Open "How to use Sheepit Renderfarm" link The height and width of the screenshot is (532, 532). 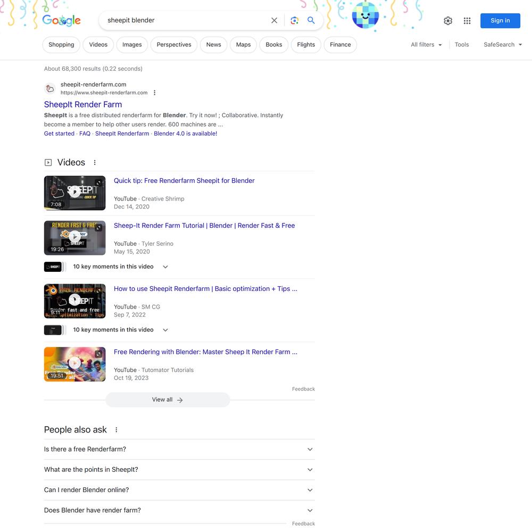click(205, 289)
